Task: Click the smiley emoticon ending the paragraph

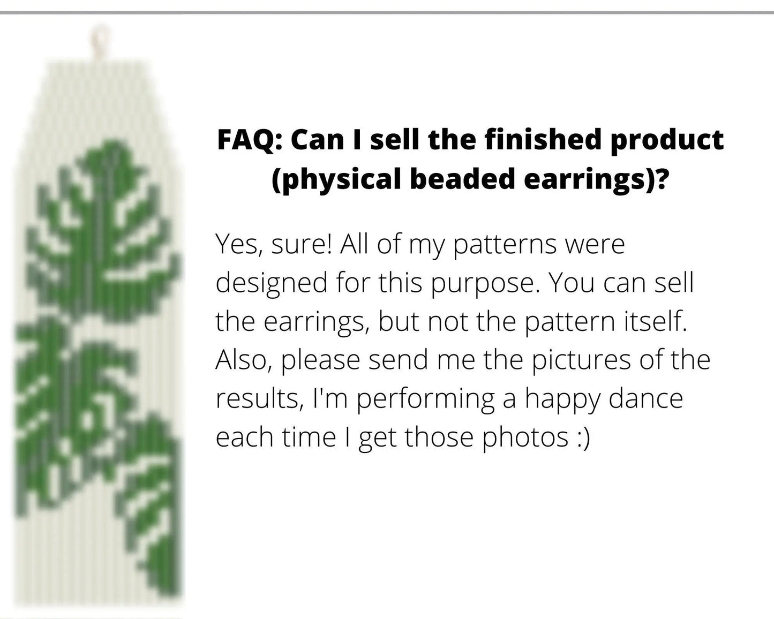Action: (583, 437)
